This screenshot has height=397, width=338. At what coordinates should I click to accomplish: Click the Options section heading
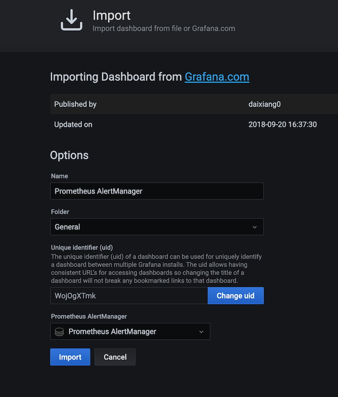pos(69,155)
